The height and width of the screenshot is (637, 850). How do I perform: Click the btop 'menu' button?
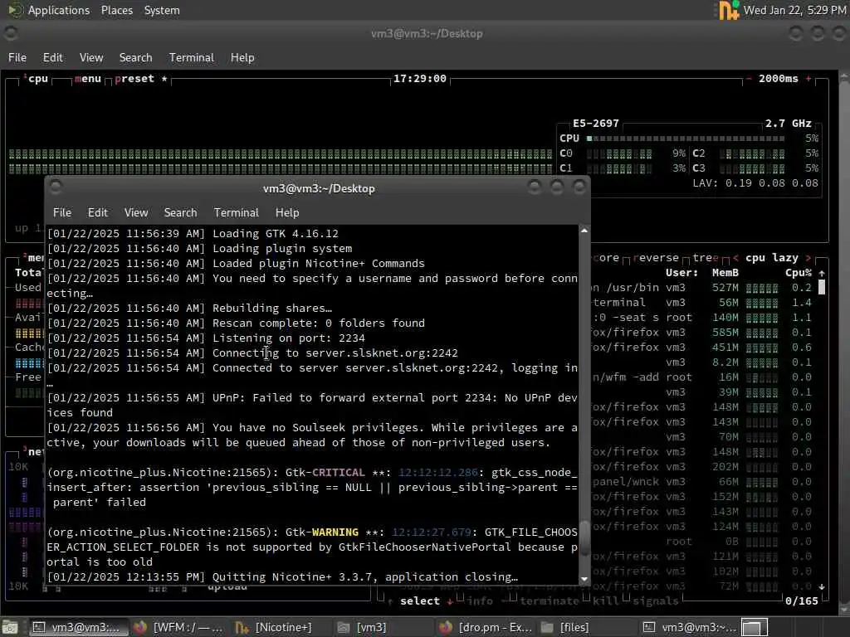[88, 79]
